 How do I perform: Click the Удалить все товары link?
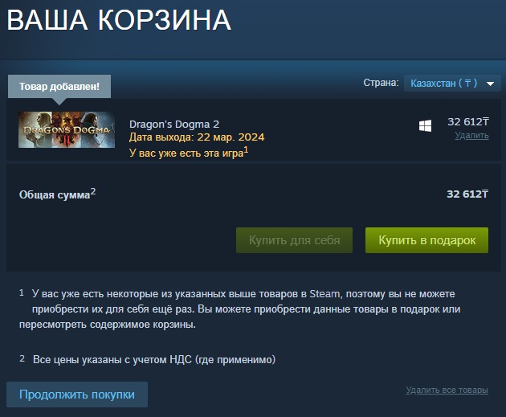[x=447, y=390]
